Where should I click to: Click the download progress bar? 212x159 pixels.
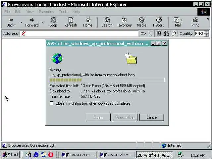click(107, 80)
